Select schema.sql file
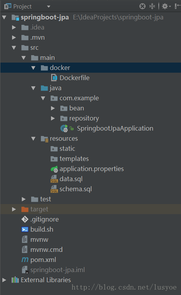181x295 pixels. (x=76, y=189)
